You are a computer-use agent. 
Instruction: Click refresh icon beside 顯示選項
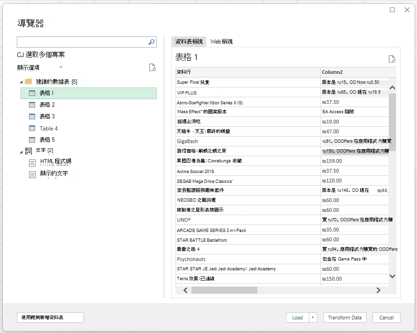click(x=153, y=67)
